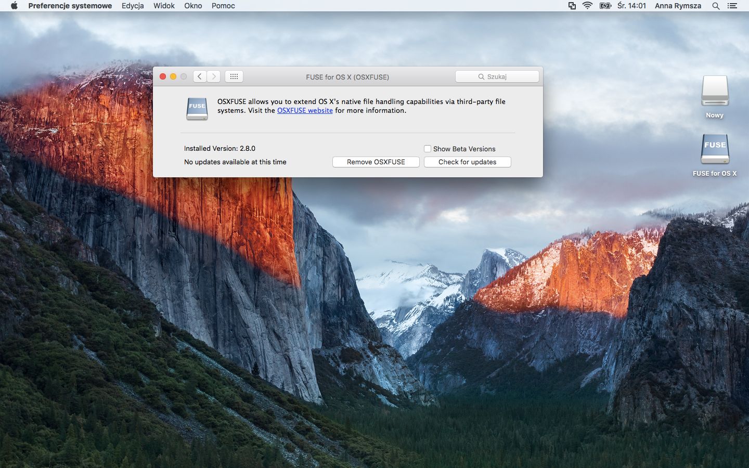749x468 pixels.
Task: Open the Edycja menu
Action: [x=133, y=6]
